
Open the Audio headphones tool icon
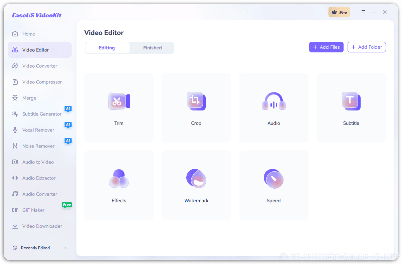[x=274, y=101]
